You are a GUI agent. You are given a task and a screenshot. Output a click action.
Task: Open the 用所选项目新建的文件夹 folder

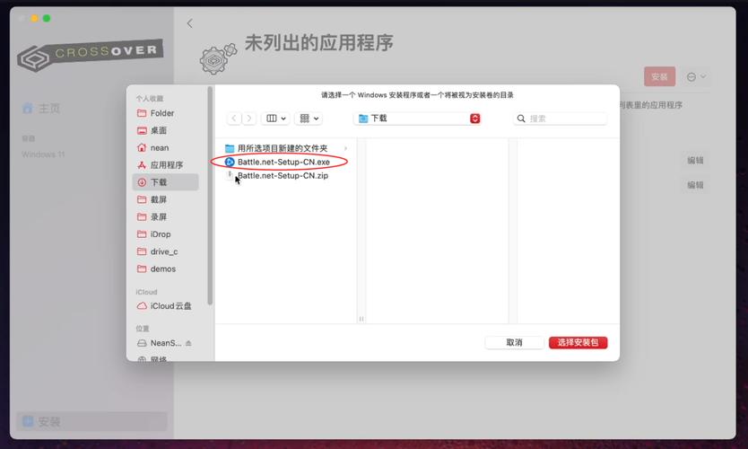click(x=283, y=148)
